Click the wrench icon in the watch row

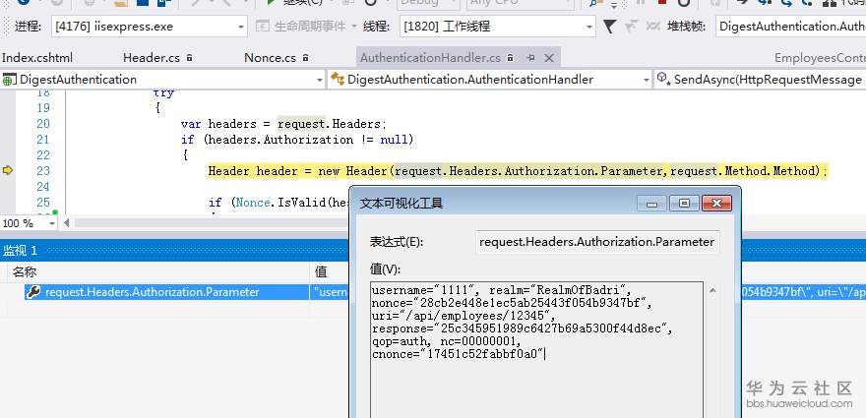point(33,292)
